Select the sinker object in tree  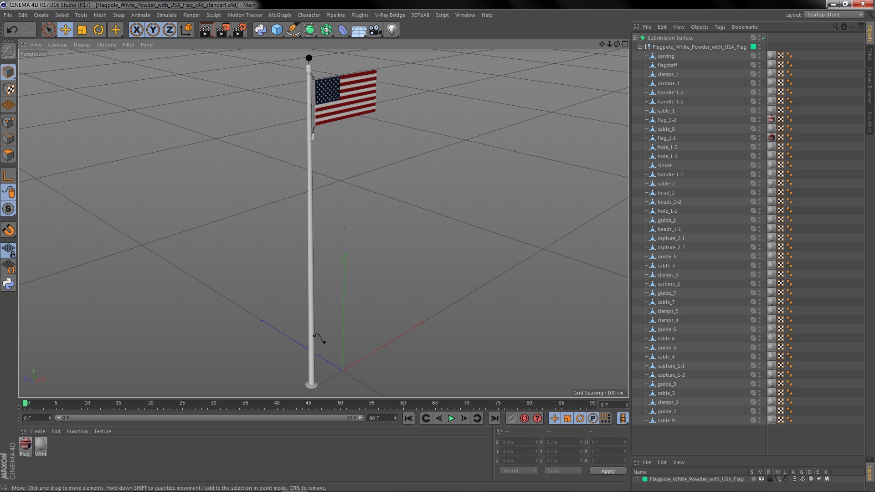[x=664, y=165]
